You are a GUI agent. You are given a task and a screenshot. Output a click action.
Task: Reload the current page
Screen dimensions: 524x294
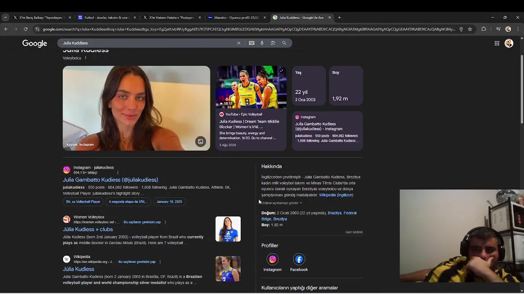pos(25,29)
